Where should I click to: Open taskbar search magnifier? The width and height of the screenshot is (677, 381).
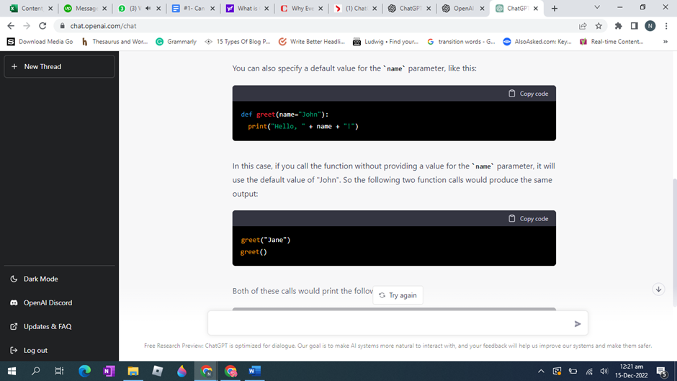pyautogui.click(x=36, y=371)
